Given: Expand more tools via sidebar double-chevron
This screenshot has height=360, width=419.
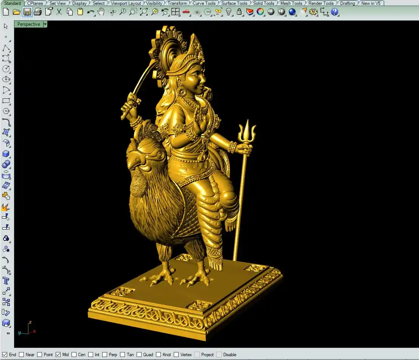Looking at the screenshot, I should 8,333.
